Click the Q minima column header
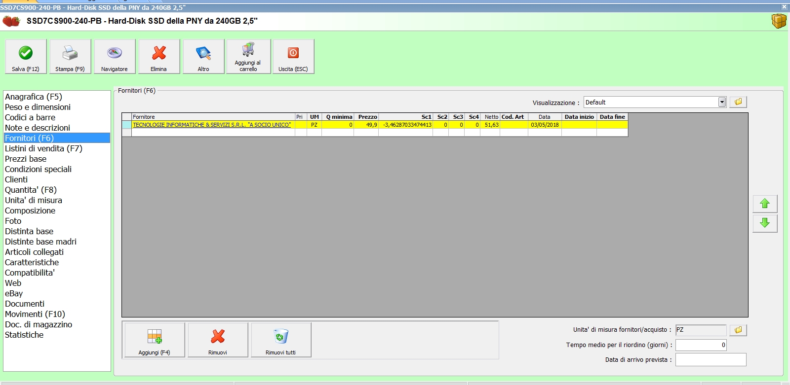This screenshot has height=385, width=790. (338, 117)
